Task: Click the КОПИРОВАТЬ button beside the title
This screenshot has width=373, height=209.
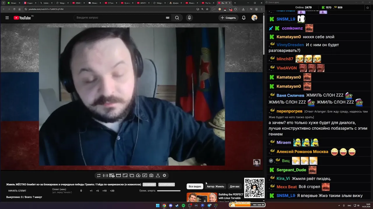Action: click(x=167, y=185)
